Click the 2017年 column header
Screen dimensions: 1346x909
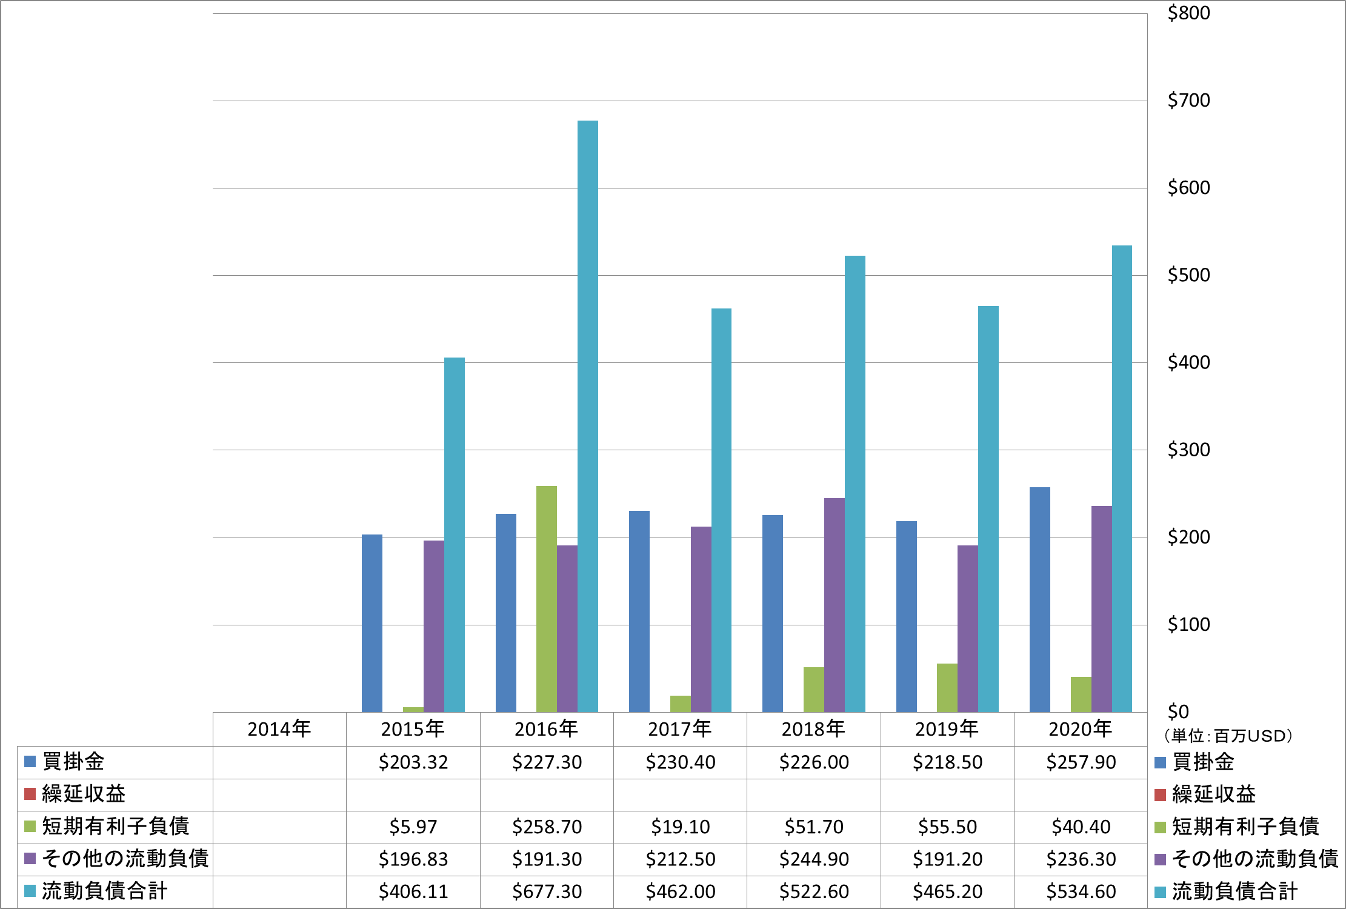pos(680,729)
